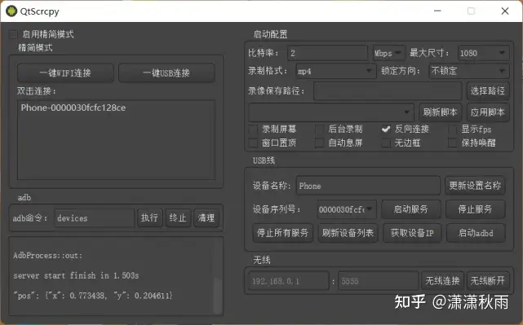The image size is (523, 325).
Task: Click the 刷新脚本 button
Action: (x=441, y=112)
